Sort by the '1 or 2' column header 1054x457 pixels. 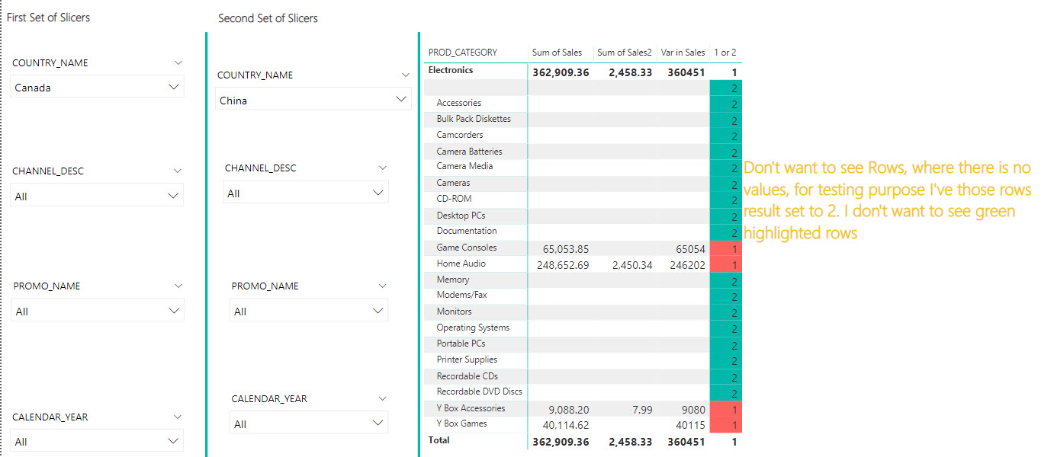[725, 53]
